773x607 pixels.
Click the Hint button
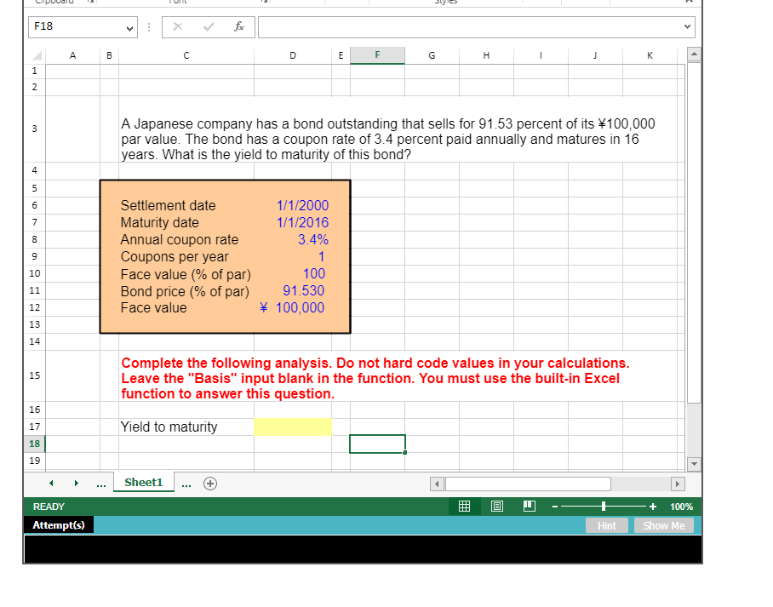pos(607,525)
